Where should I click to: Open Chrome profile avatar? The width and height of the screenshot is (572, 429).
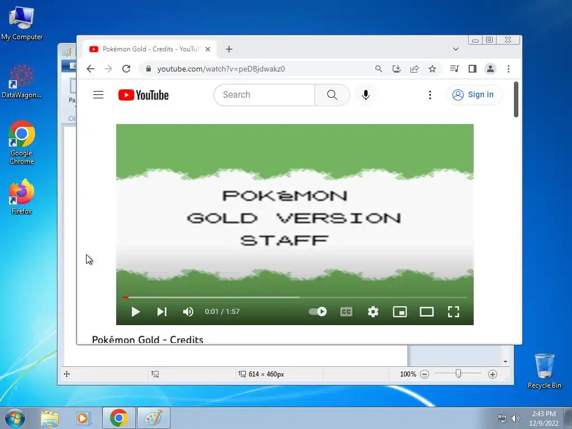490,69
